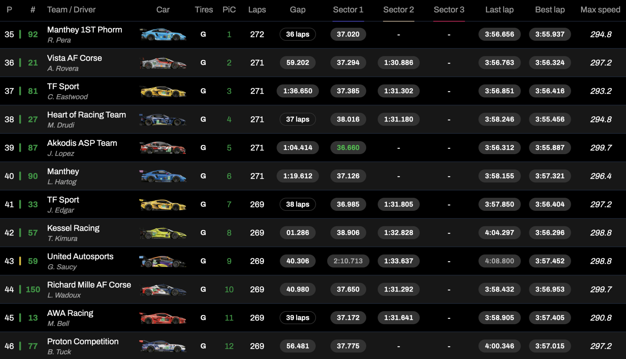Click the green 36.660 sector 1 time

(348, 148)
